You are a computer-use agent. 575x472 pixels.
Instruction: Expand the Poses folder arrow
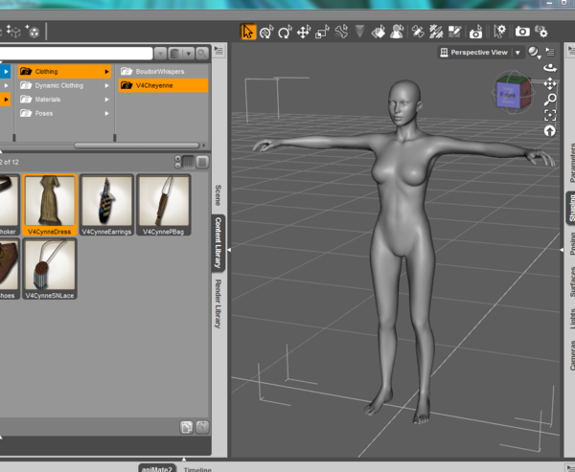(106, 113)
